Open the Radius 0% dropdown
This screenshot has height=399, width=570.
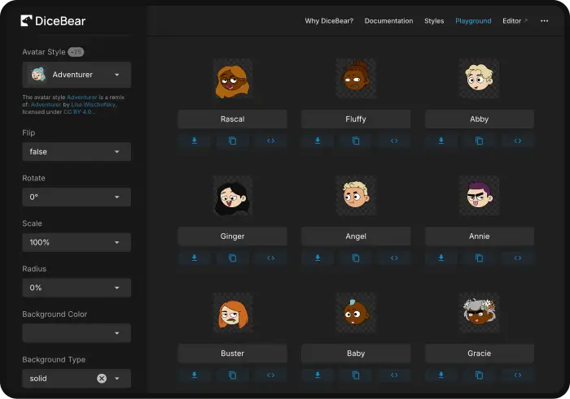(x=77, y=288)
